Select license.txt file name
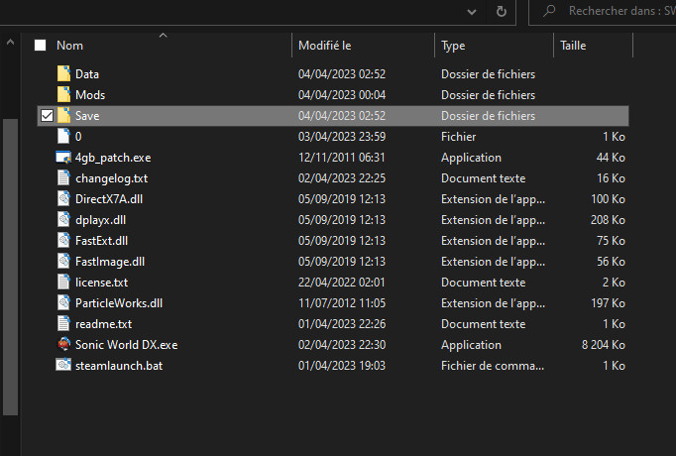 coord(101,283)
